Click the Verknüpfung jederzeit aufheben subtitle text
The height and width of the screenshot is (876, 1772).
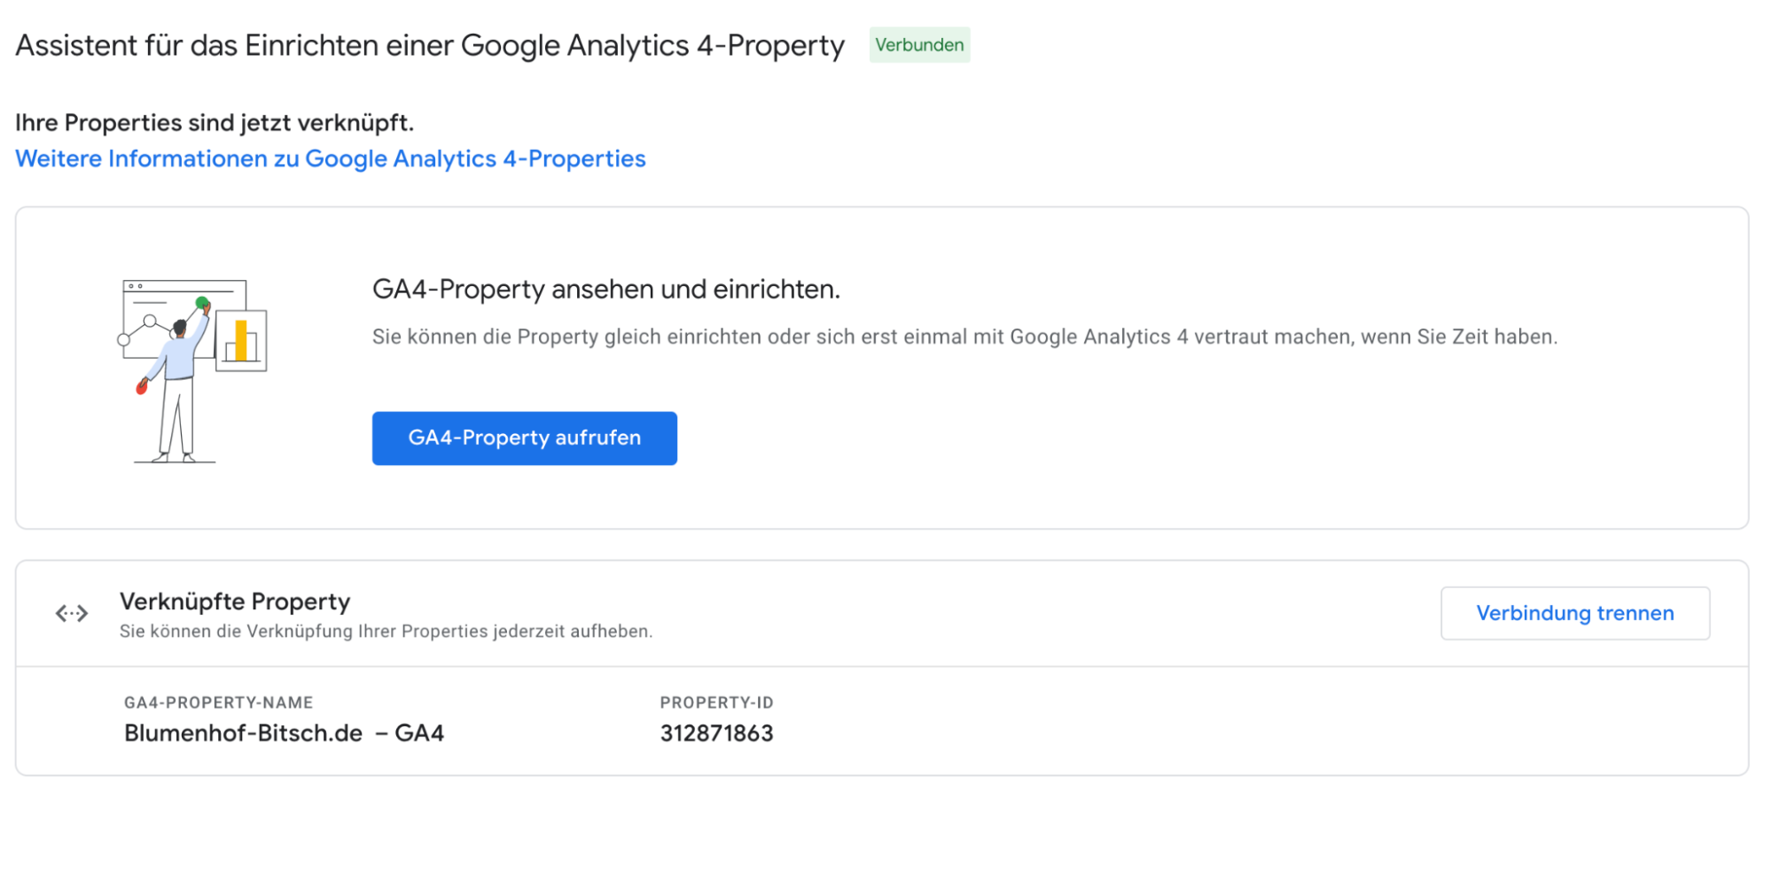(386, 632)
